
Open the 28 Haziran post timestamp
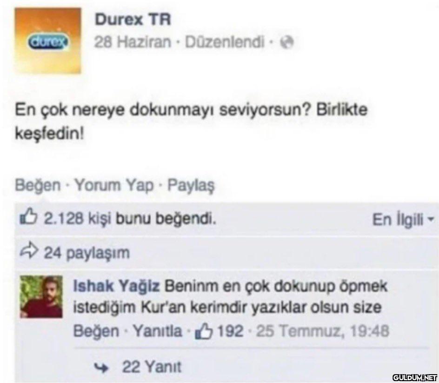coord(133,42)
